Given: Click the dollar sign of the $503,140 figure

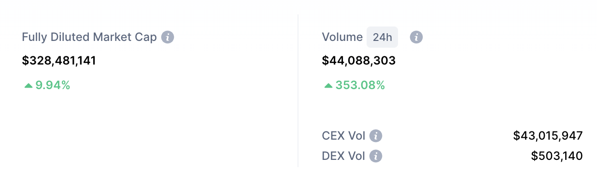Looking at the screenshot, I should coord(534,156).
